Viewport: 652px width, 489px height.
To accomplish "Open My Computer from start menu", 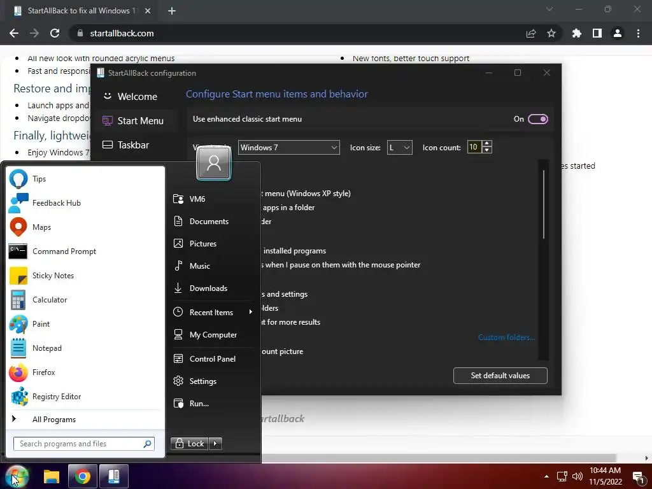I will (x=213, y=335).
